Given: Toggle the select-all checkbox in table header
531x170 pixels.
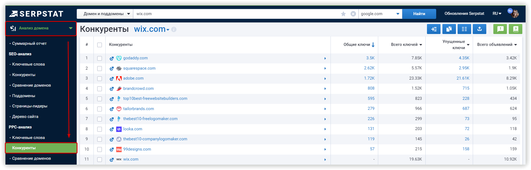Looking at the screenshot, I should coord(100,45).
